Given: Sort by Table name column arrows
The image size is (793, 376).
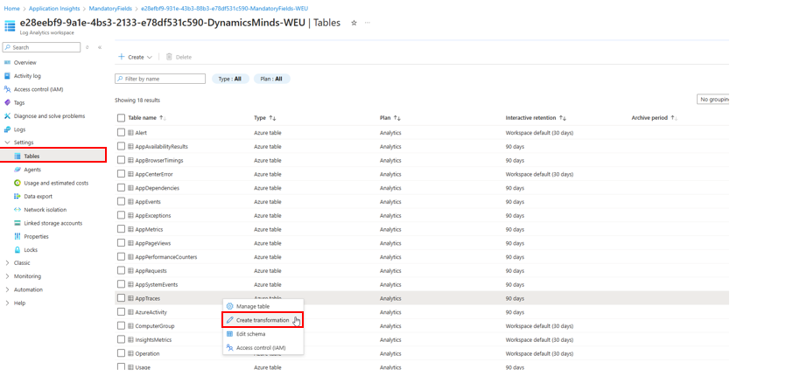Looking at the screenshot, I should click(x=162, y=118).
